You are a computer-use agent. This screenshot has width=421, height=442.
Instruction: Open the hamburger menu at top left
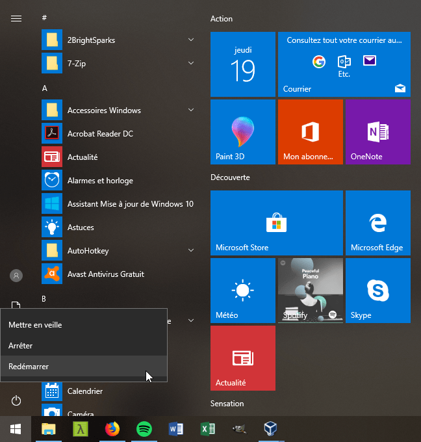pyautogui.click(x=16, y=19)
